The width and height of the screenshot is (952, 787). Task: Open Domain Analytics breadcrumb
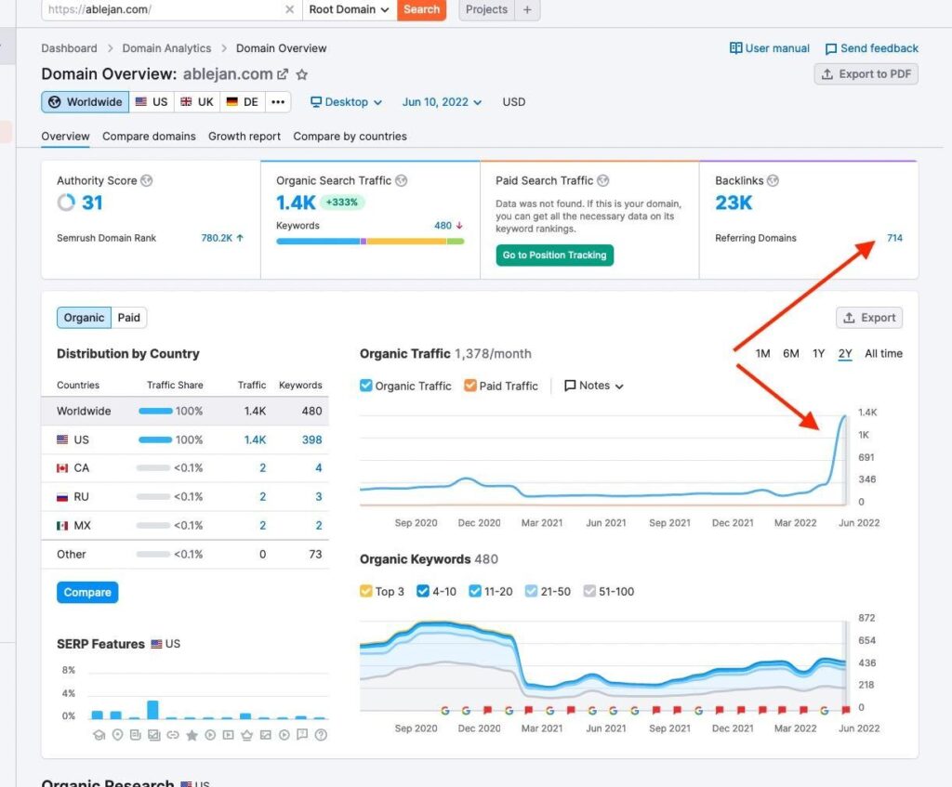(x=166, y=48)
